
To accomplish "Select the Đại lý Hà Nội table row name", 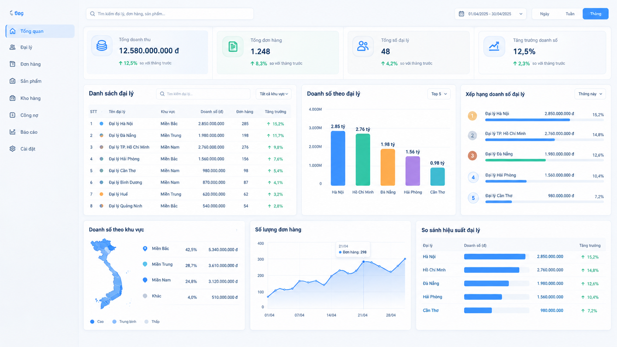I will [121, 124].
